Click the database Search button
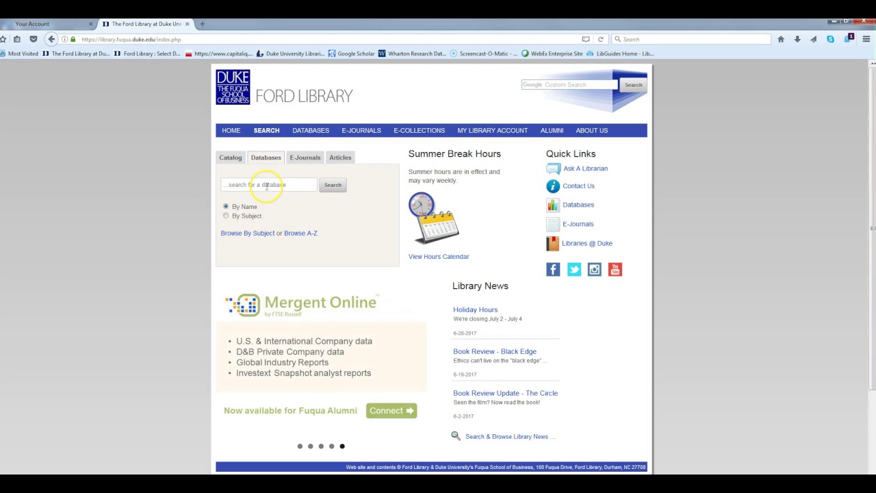 pos(333,185)
